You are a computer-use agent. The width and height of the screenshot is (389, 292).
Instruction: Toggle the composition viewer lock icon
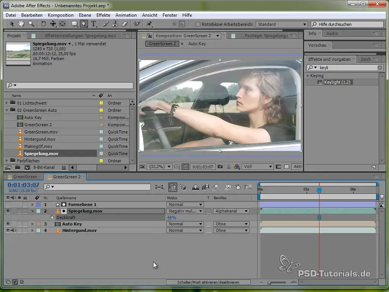click(x=149, y=36)
